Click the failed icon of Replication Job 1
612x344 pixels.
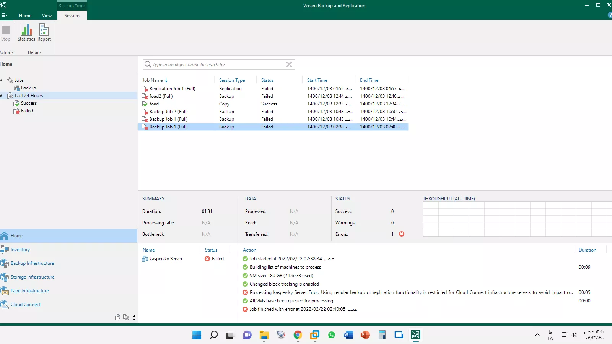pos(145,89)
